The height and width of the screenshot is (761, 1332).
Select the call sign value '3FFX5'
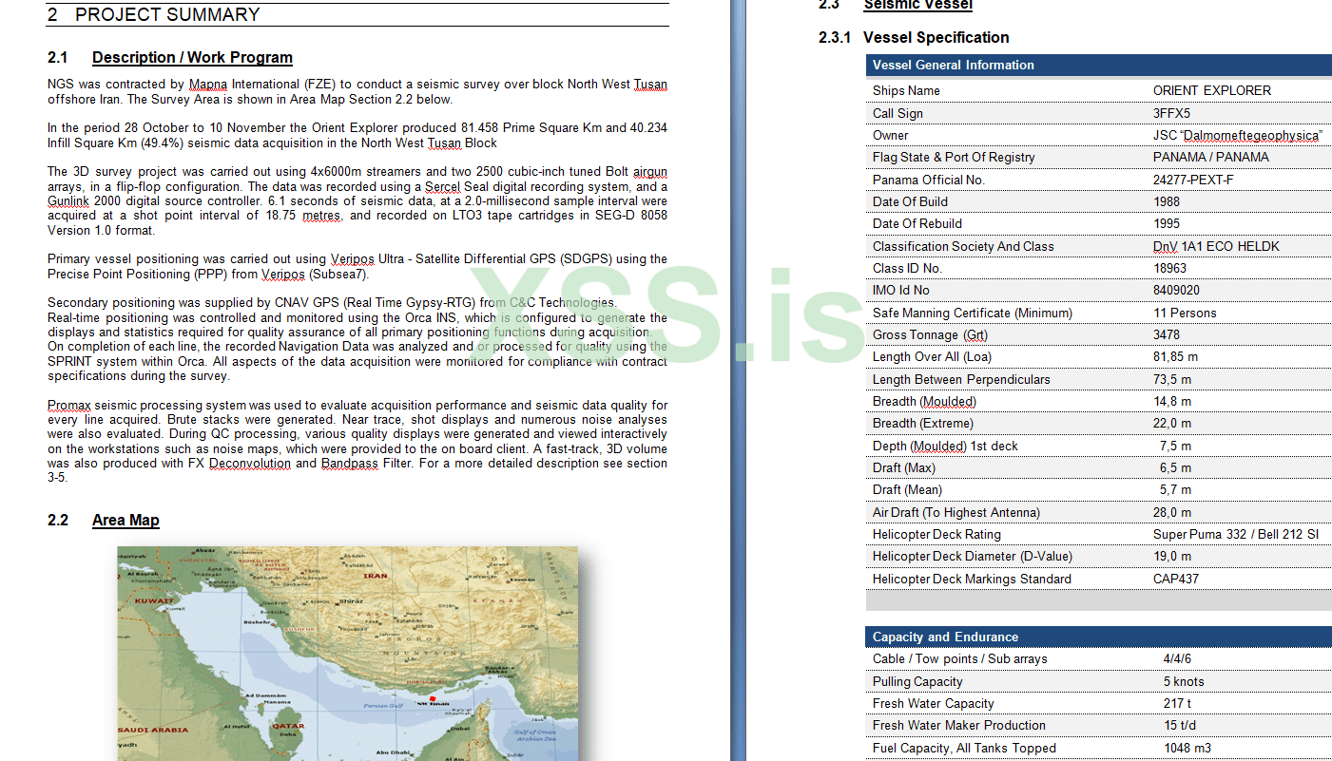tap(1171, 113)
